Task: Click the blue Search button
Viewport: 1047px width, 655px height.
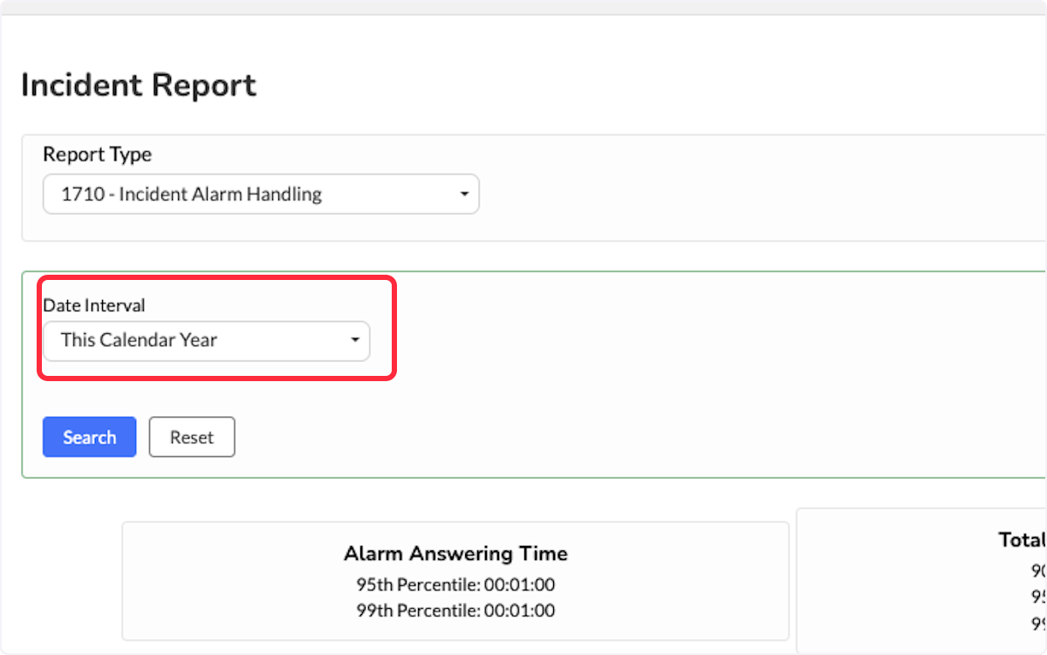Action: click(90, 437)
